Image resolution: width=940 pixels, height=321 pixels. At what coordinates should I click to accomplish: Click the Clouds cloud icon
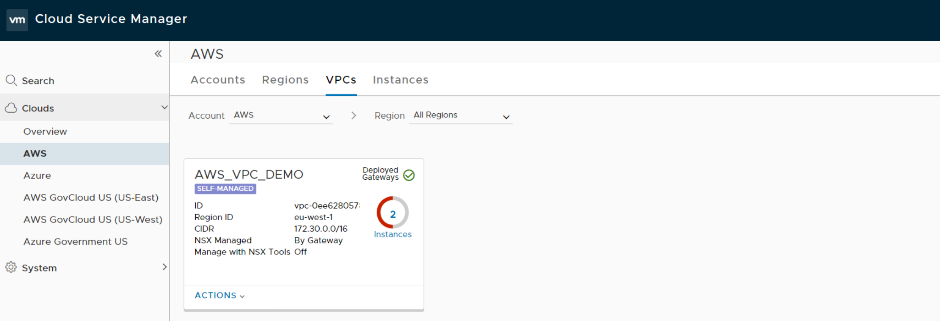tap(11, 108)
